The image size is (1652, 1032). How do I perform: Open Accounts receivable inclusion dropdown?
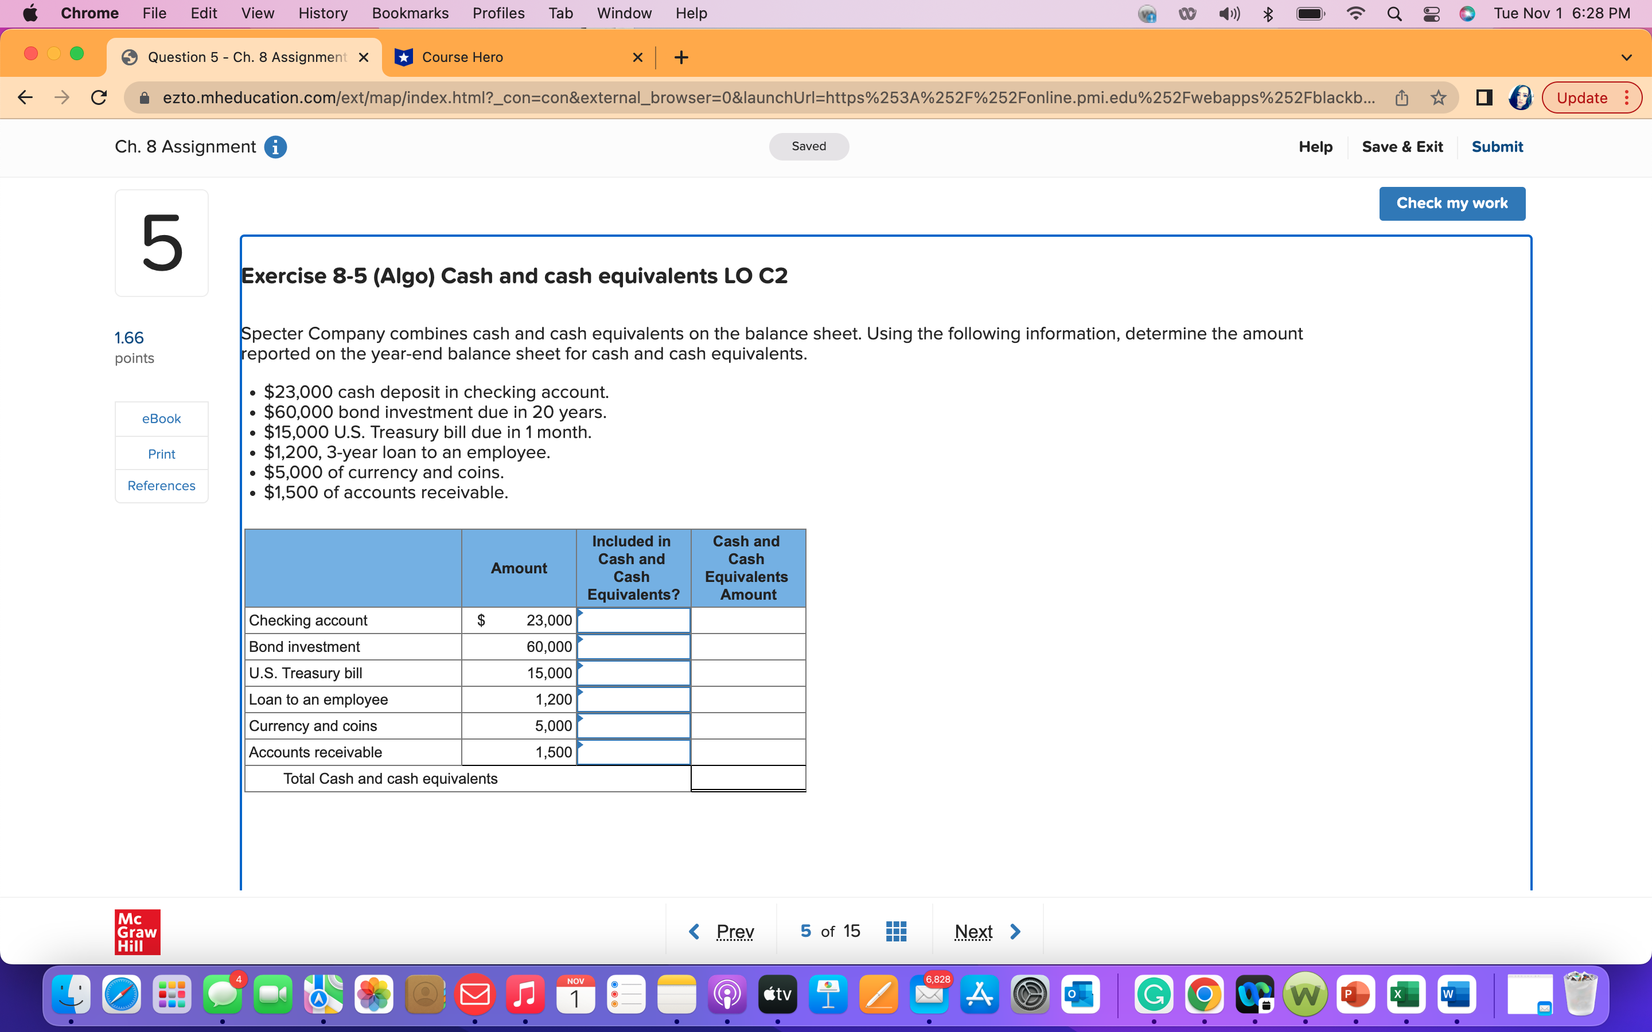tap(633, 752)
